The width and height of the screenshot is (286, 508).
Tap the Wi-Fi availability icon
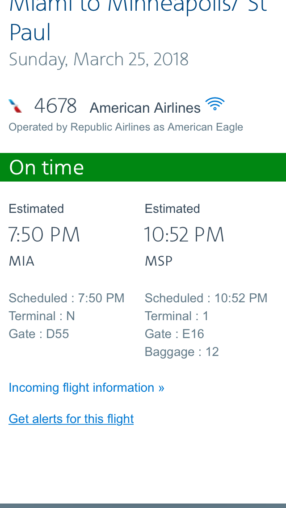215,104
